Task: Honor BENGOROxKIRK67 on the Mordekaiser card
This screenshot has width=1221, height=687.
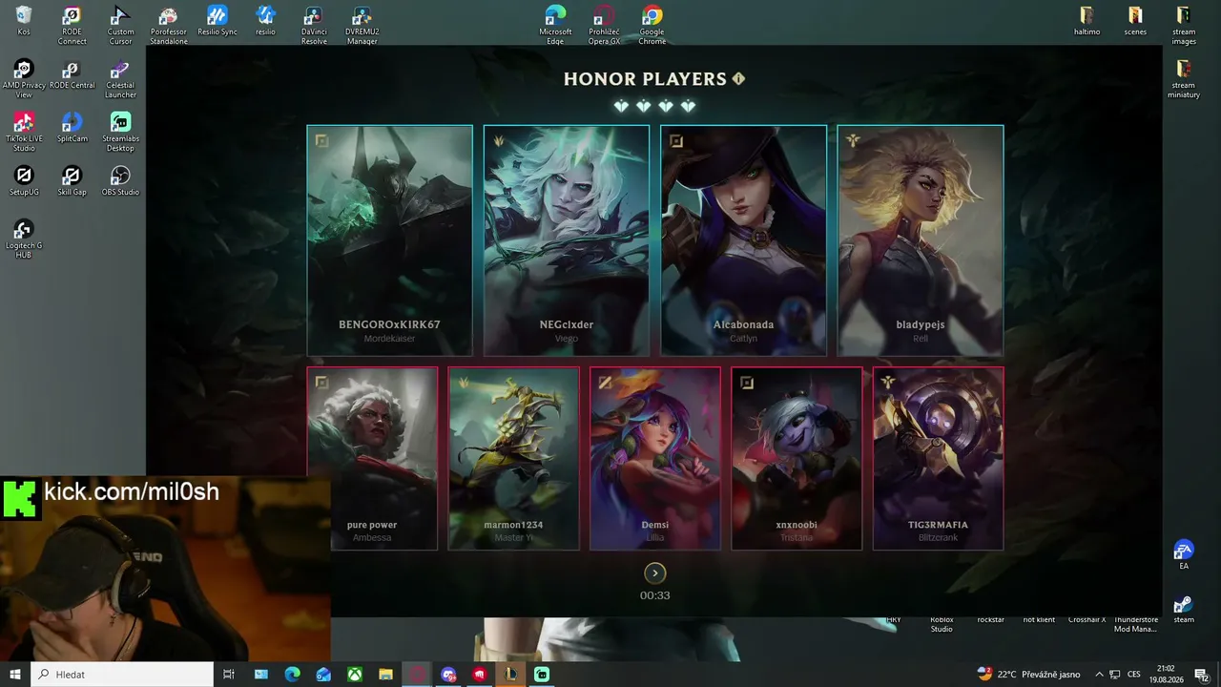Action: (x=389, y=240)
